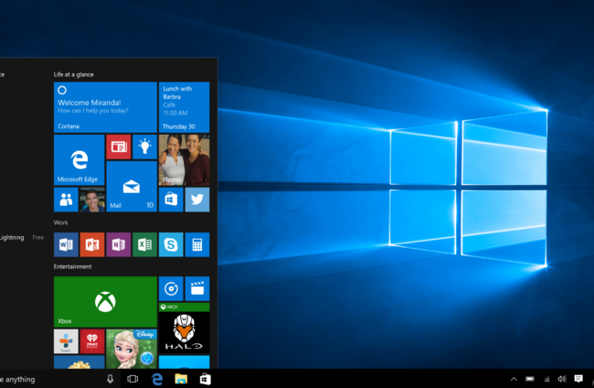Open the network status icon

[x=546, y=379]
